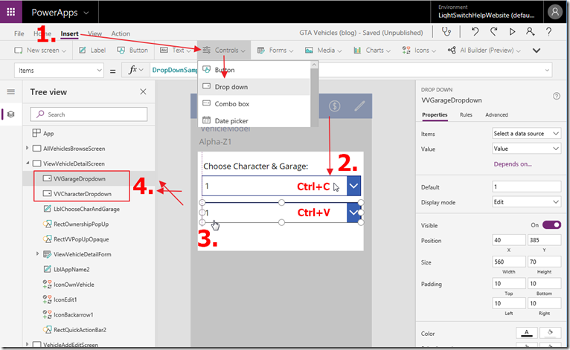Open the Environment LightSwitchHelpWebsite selector

[487, 12]
